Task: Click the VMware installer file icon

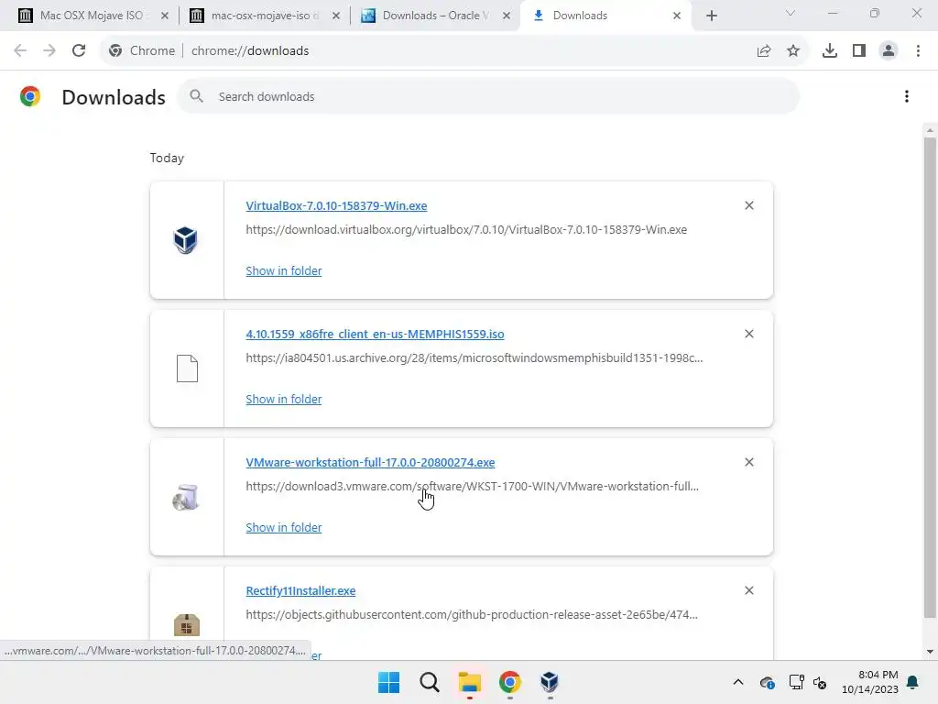Action: 186,497
